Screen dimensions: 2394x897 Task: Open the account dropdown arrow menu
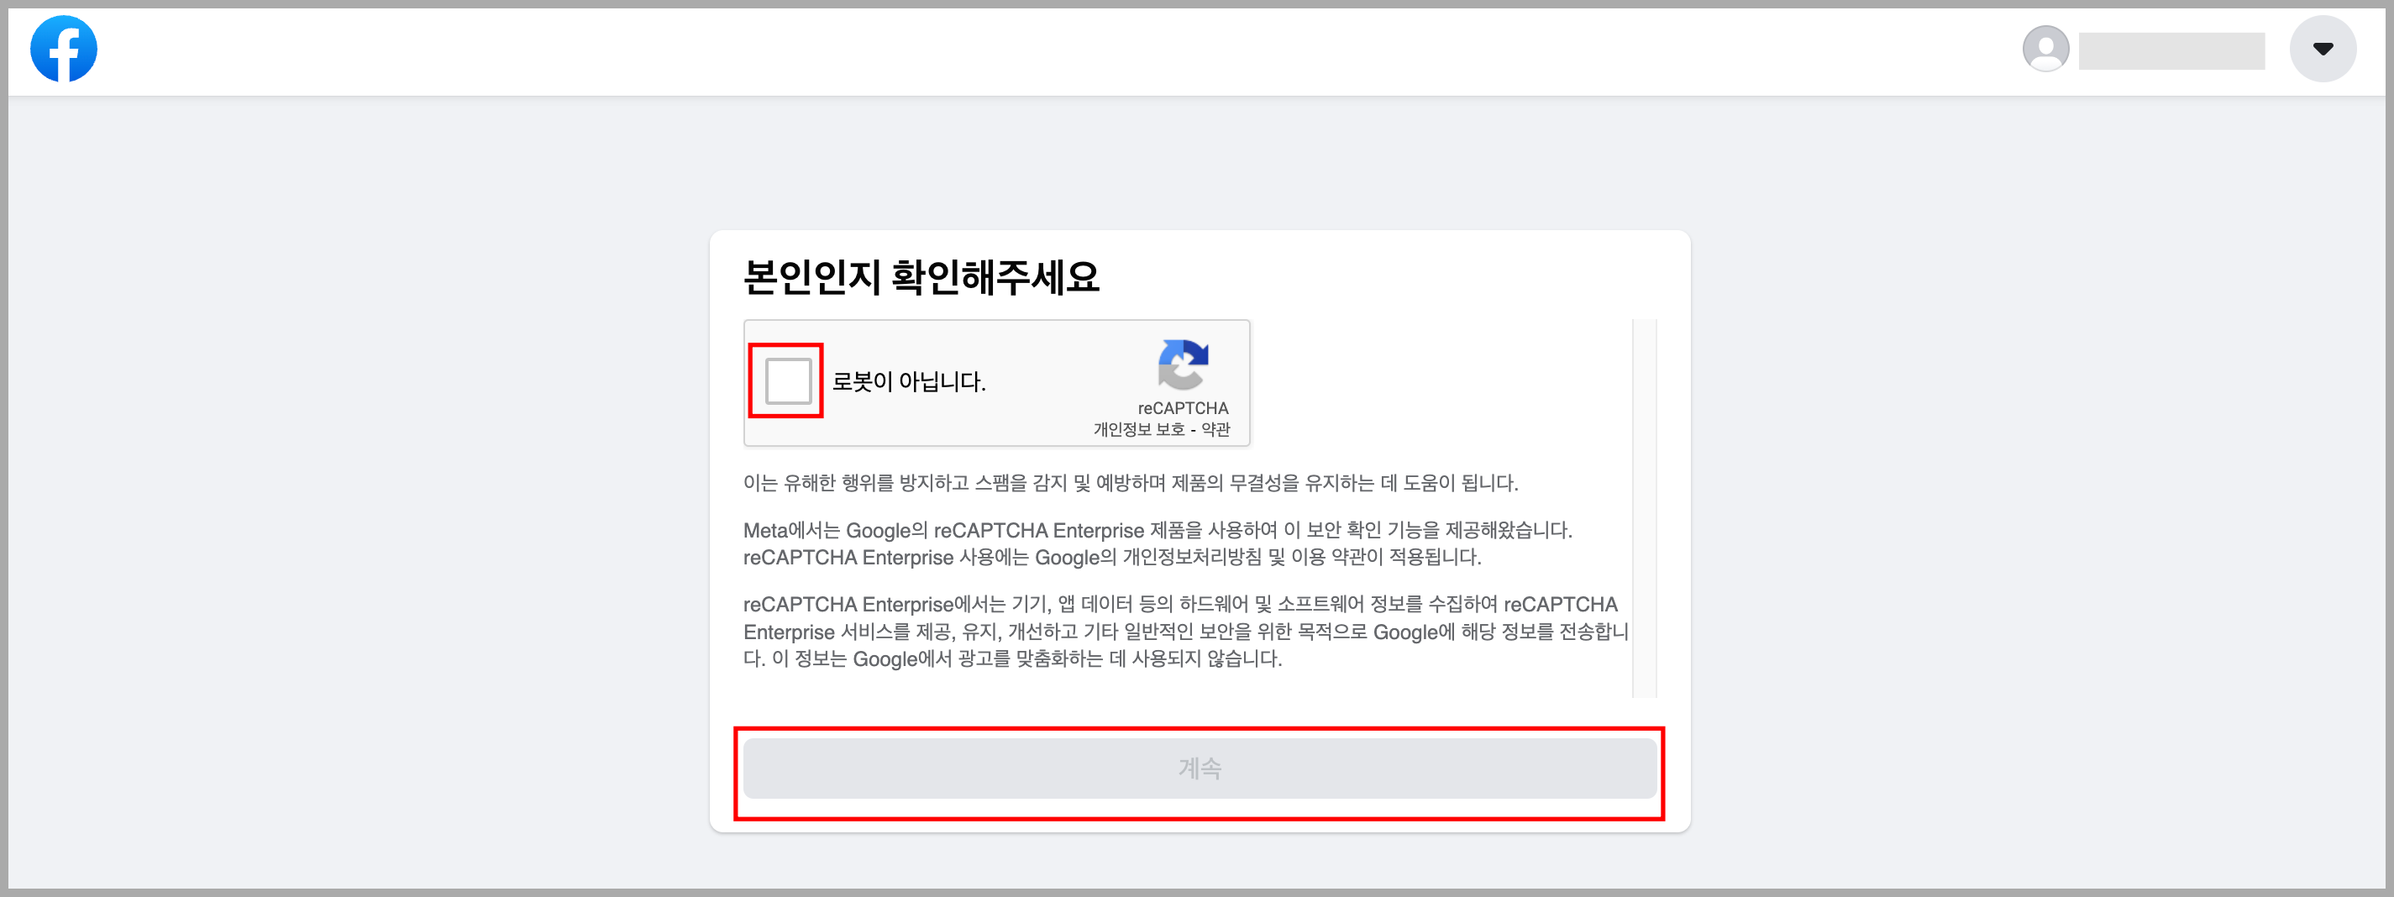[x=2322, y=50]
